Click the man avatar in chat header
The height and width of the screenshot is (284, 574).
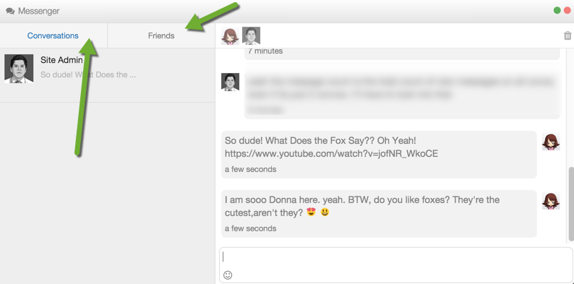click(x=251, y=36)
